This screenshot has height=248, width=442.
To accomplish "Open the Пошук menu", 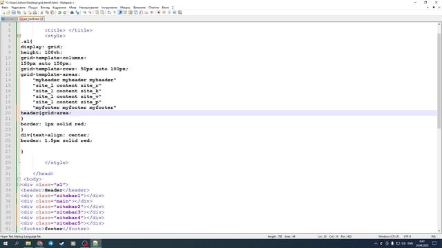I will (32, 8).
